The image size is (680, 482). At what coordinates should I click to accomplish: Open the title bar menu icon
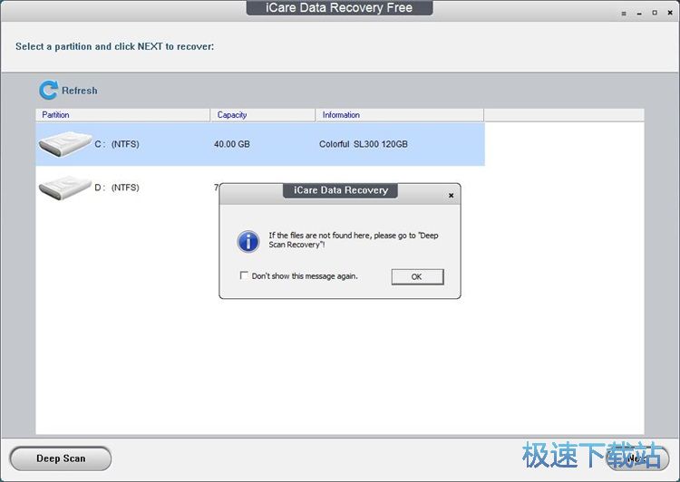click(x=624, y=14)
